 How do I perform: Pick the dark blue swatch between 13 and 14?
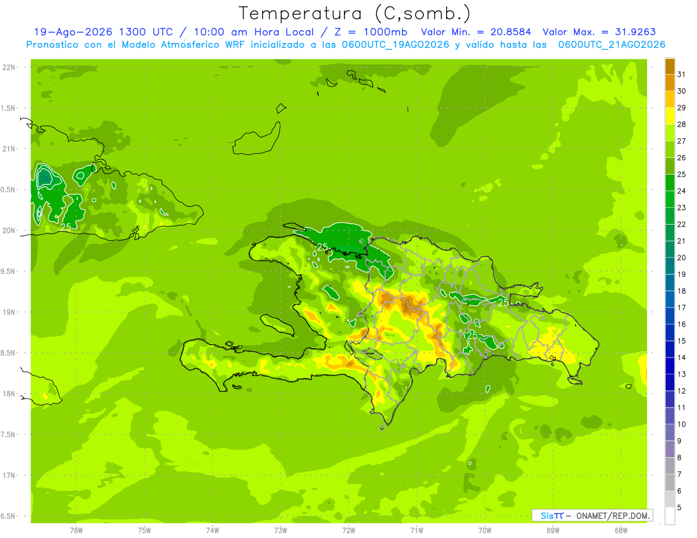click(670, 366)
